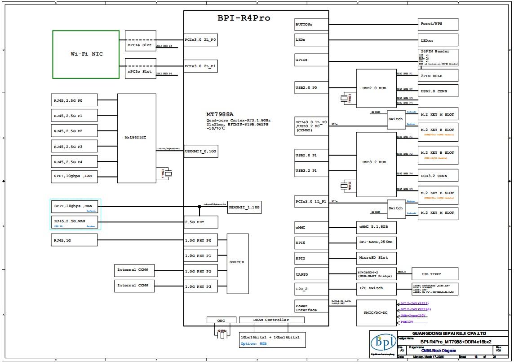The height and width of the screenshot is (364, 514).
Task: Click the Power Interface box
Action: pos(311,306)
